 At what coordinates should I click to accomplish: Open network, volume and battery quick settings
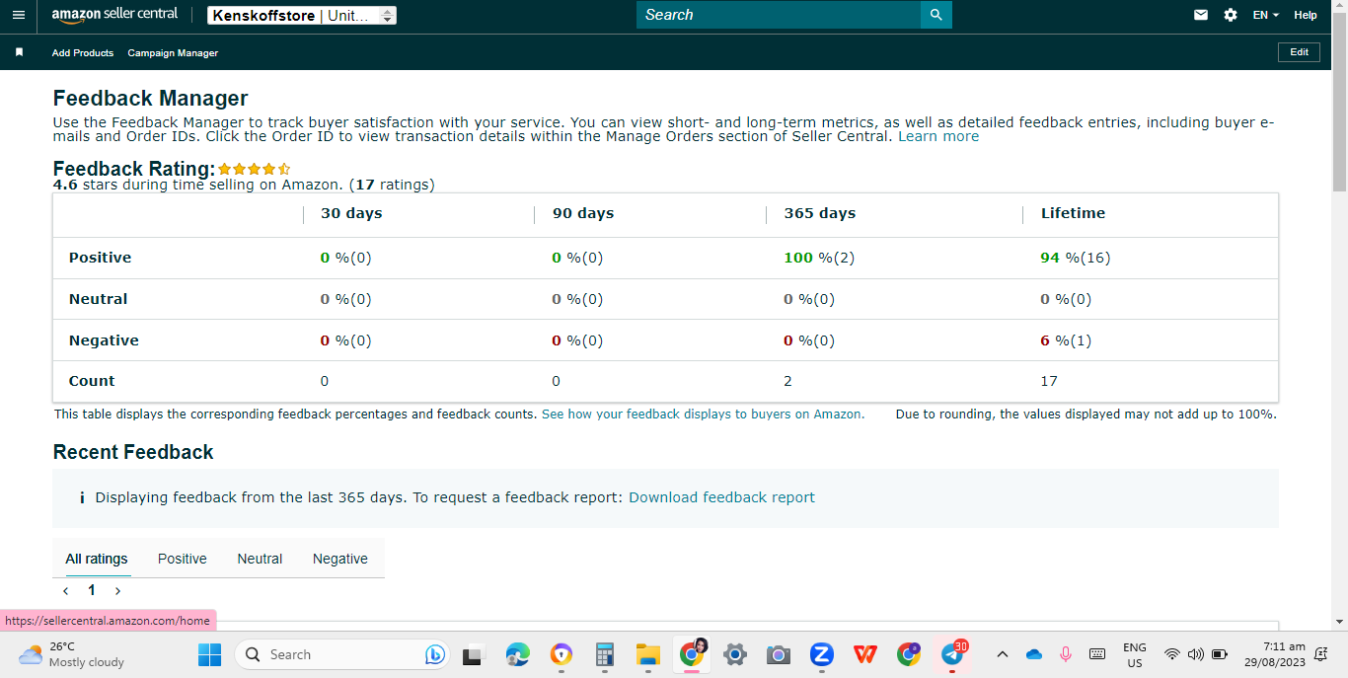click(x=1195, y=654)
